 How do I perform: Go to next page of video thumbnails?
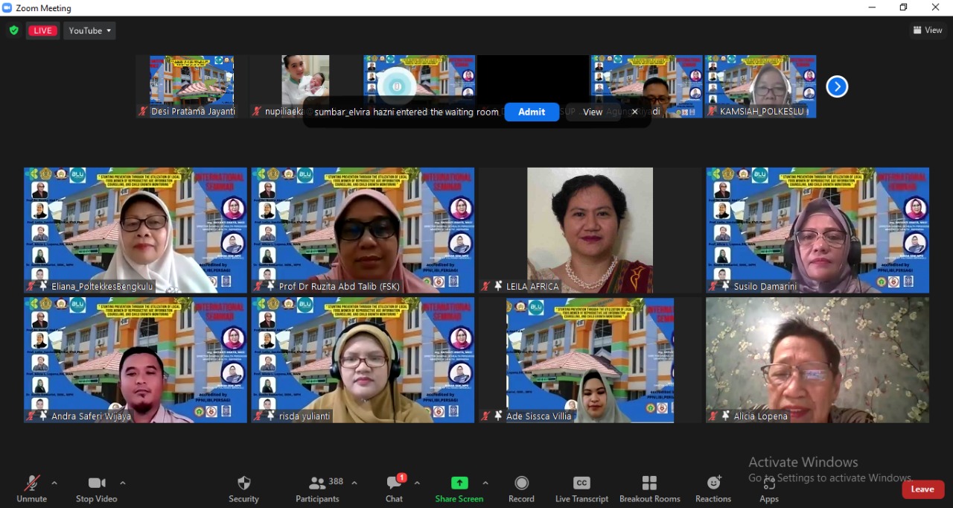click(x=837, y=86)
